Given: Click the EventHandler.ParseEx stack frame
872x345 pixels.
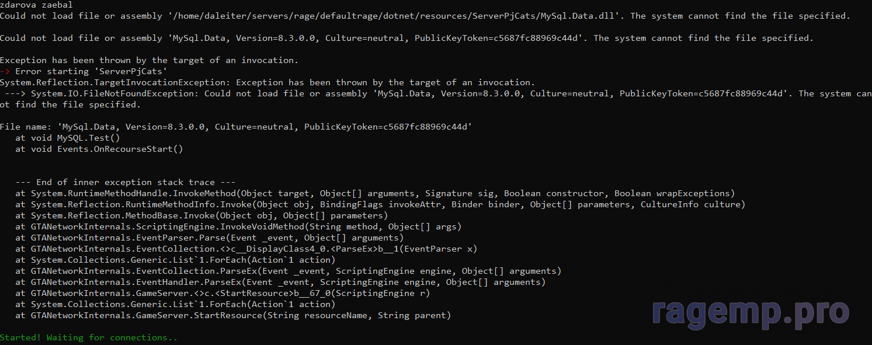Looking at the screenshot, I should (280, 282).
